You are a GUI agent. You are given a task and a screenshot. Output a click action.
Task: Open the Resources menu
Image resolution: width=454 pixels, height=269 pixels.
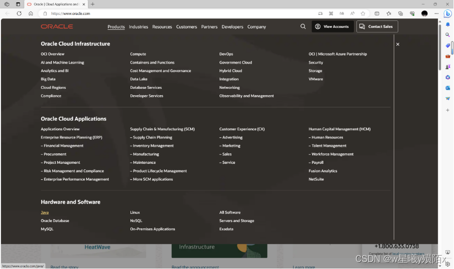point(162,27)
